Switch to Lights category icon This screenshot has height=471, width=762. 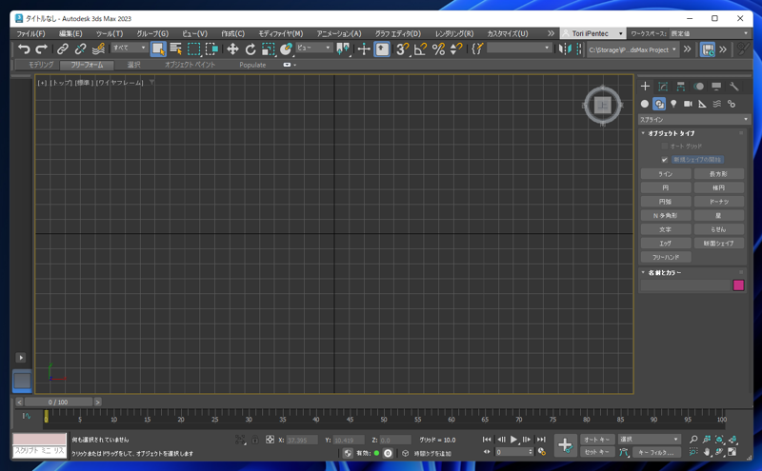coord(673,104)
